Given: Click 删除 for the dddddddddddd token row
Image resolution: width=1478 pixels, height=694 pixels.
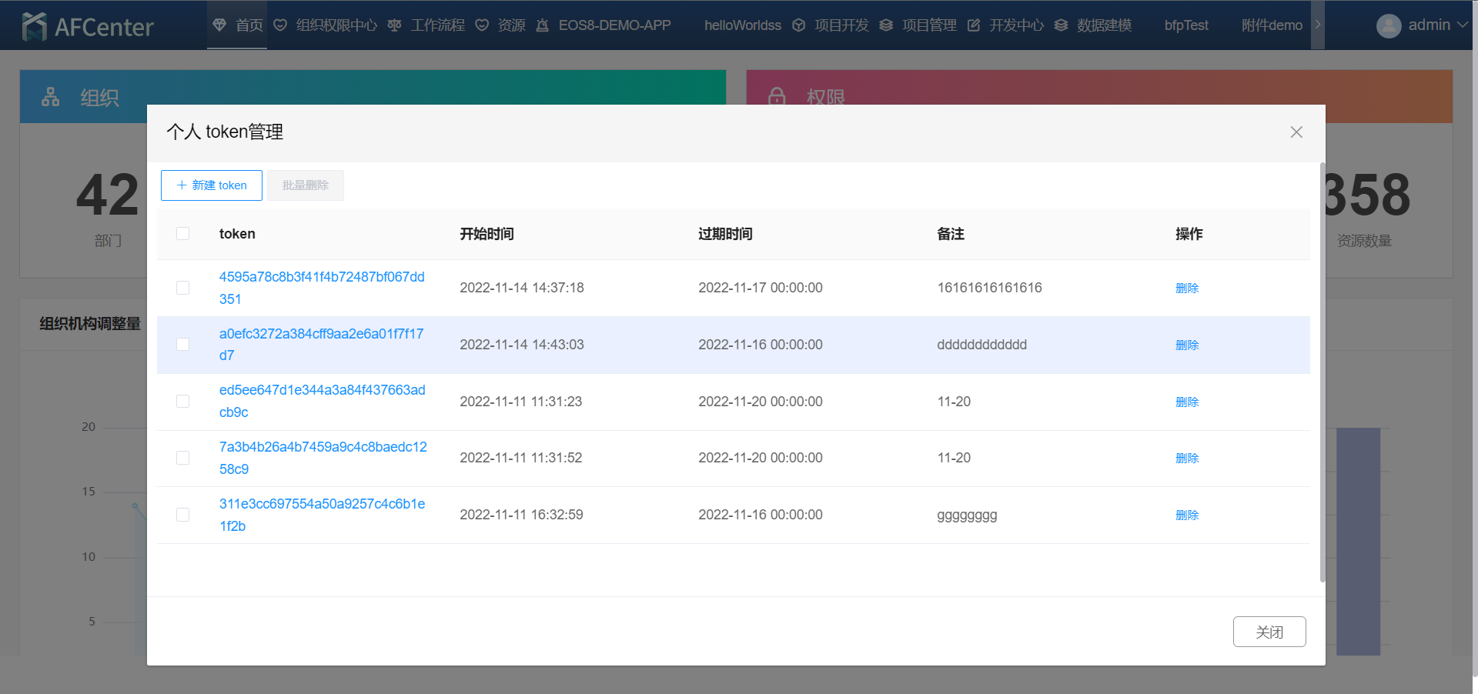Looking at the screenshot, I should point(1186,345).
